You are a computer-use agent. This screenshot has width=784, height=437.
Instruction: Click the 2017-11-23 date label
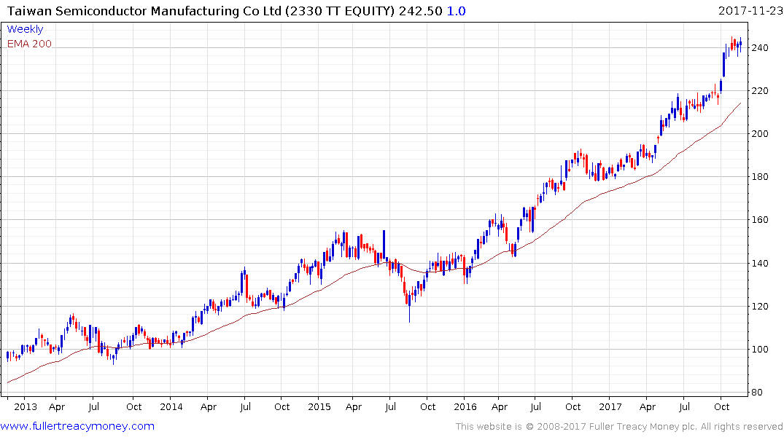[x=750, y=11]
